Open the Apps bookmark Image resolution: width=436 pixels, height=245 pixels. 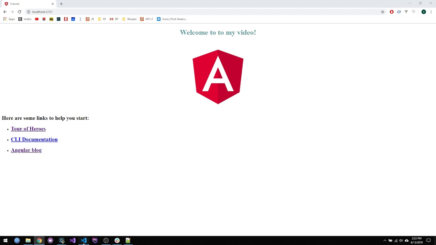point(9,19)
